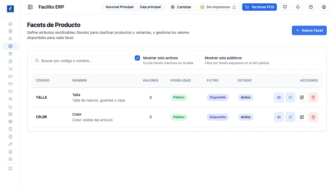This screenshot has height=187, width=333.
Task: Open the calculator sidebar icon
Action: 10,129
